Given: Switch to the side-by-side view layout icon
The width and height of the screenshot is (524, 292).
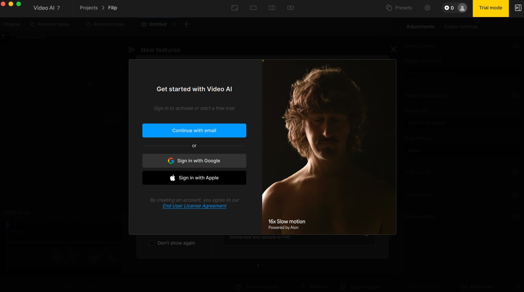Looking at the screenshot, I should click(291, 8).
